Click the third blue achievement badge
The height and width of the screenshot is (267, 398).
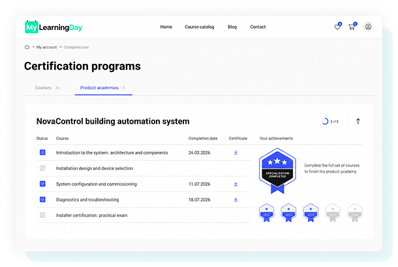coord(311,213)
